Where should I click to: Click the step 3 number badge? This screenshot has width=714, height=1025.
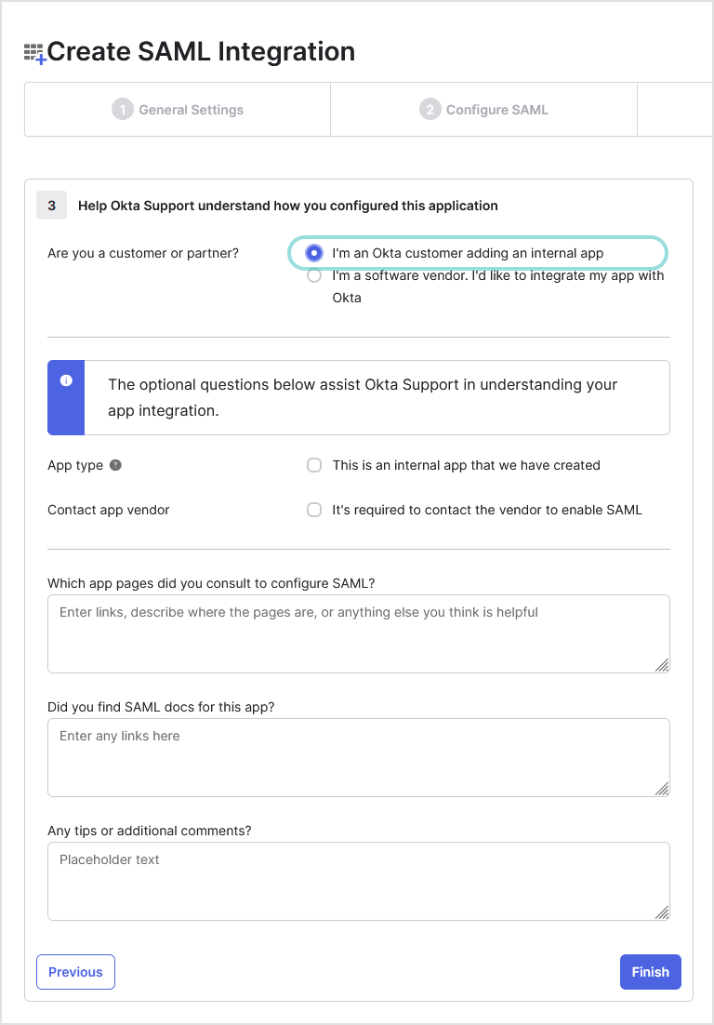click(51, 205)
